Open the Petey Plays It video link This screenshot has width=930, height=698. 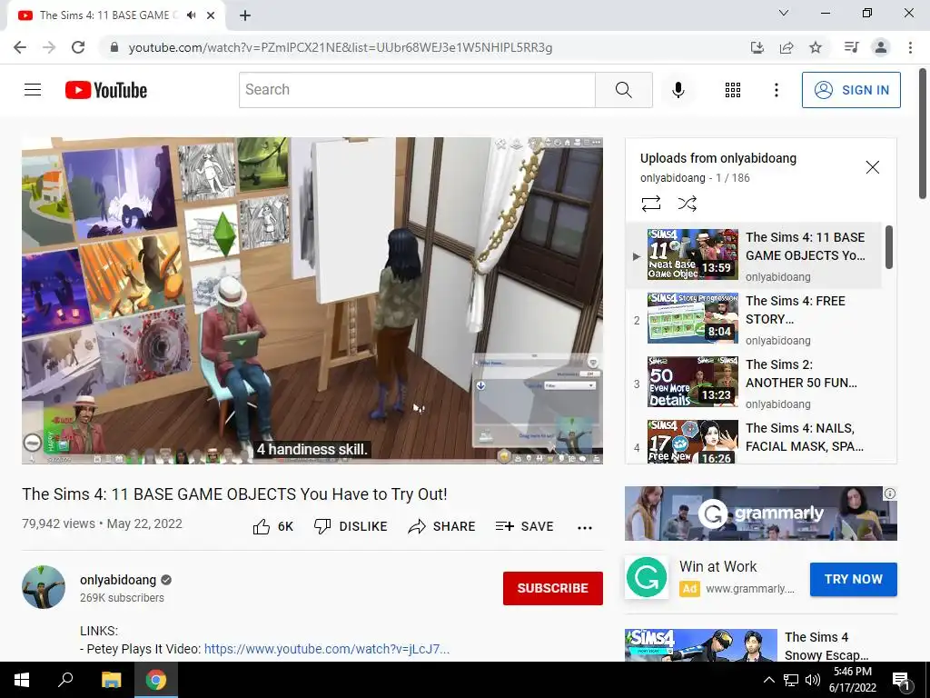327,649
